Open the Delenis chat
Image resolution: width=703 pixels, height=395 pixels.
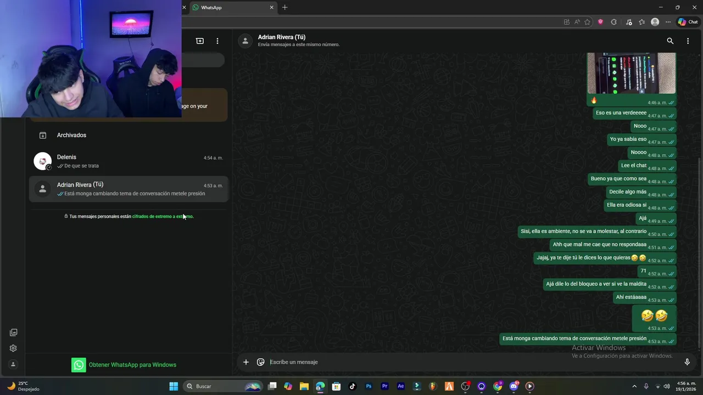point(129,161)
